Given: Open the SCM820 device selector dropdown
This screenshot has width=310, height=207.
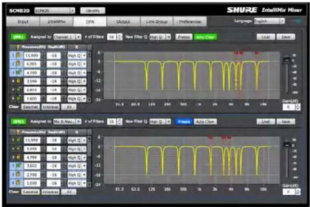Looking at the screenshot, I should (55, 10).
